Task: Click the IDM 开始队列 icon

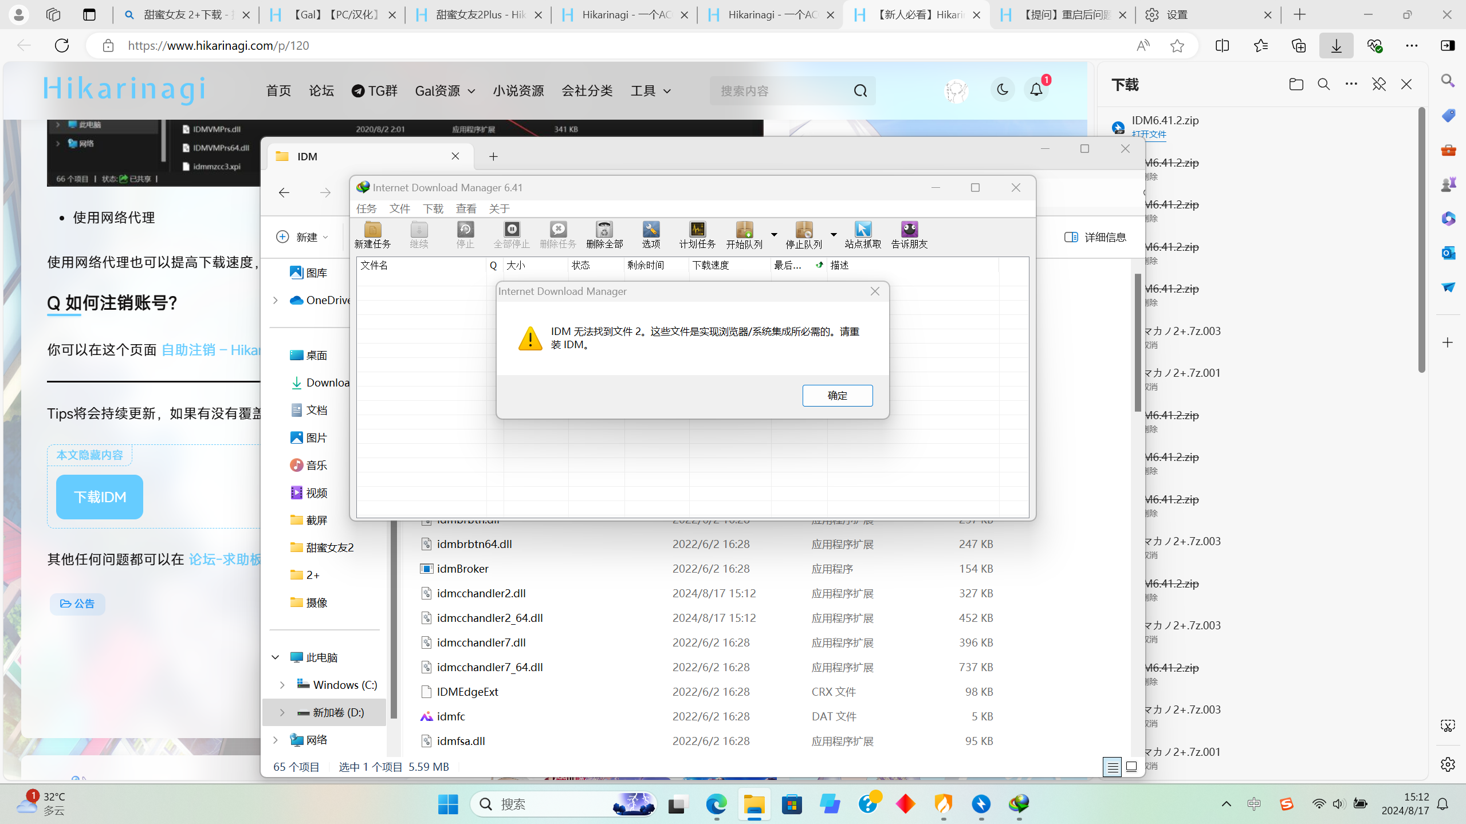Action: pyautogui.click(x=744, y=235)
